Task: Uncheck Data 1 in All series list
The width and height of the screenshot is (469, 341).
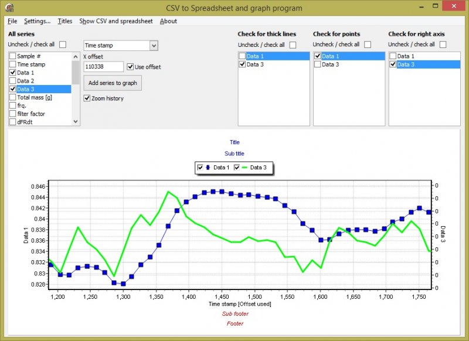Action: point(12,73)
